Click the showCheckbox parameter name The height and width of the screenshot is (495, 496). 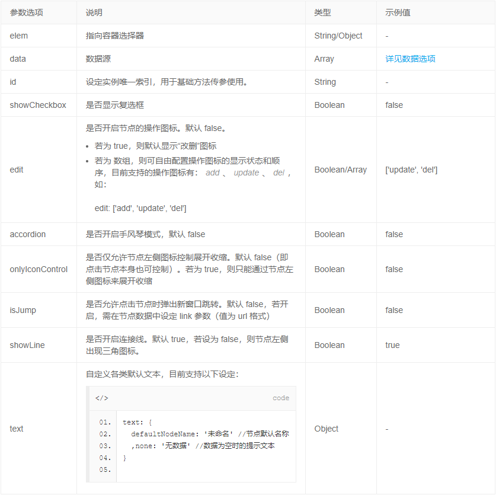click(x=38, y=105)
